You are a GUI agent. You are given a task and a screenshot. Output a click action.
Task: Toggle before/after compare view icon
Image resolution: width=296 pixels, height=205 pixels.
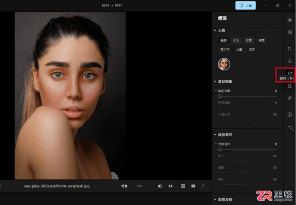pos(160,186)
